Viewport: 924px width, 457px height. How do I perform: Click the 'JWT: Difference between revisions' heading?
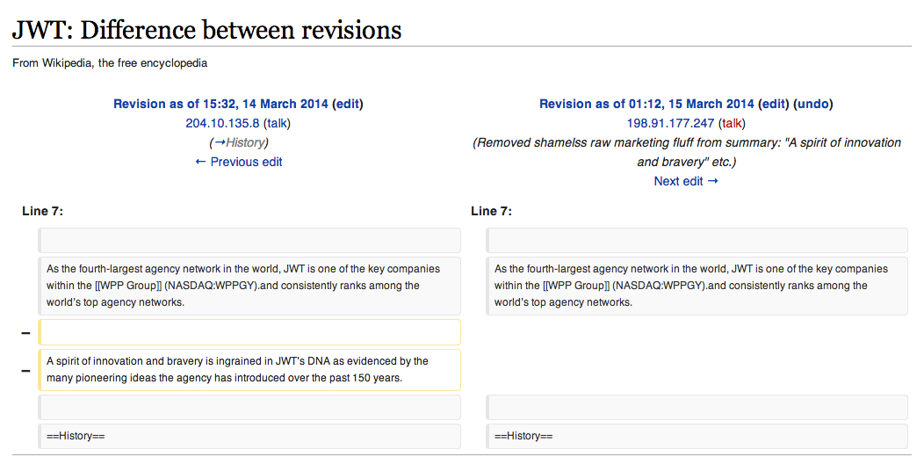click(x=206, y=30)
